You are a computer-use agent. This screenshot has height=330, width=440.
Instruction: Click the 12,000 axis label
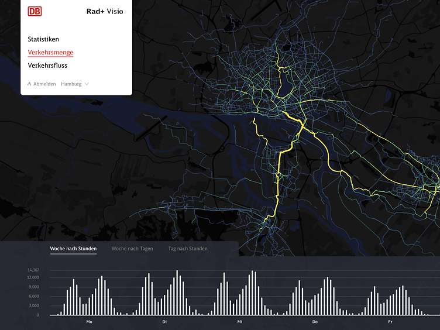[x=33, y=277]
